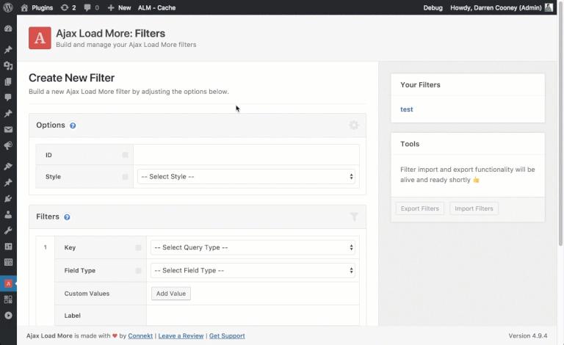Open the envelope mail icon in the sidebar

click(x=8, y=129)
